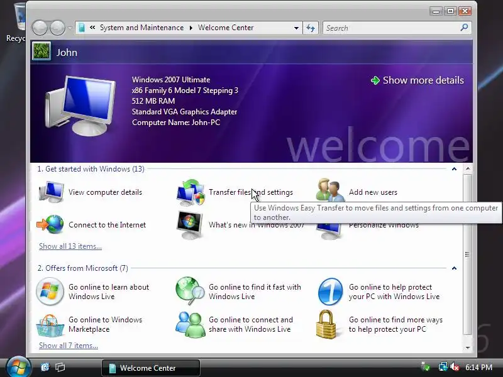The height and width of the screenshot is (377, 503).
Task: Click inside the Search input field
Action: pyautogui.click(x=390, y=28)
